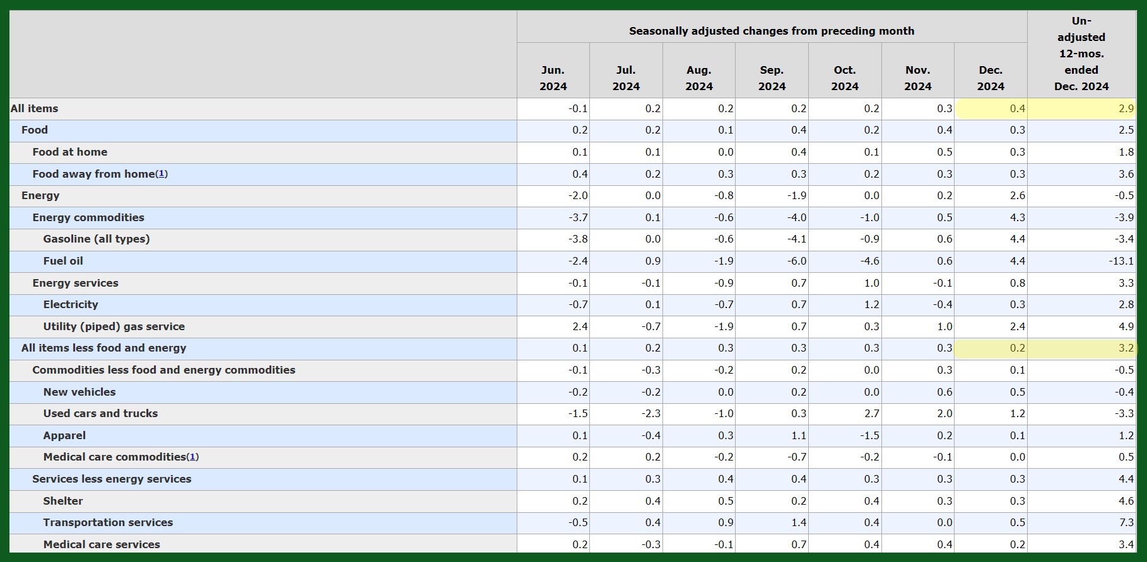1147x562 pixels.
Task: Click Transportation services 12-month value 7.3
Action: pyautogui.click(x=1126, y=522)
